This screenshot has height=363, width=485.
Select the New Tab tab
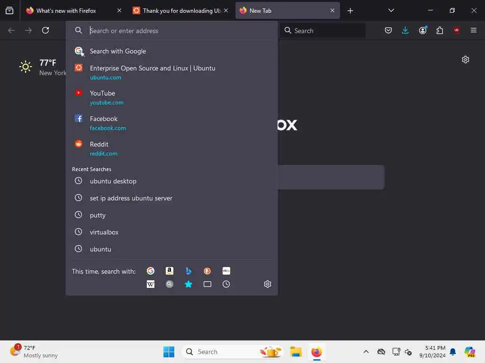coord(287,11)
